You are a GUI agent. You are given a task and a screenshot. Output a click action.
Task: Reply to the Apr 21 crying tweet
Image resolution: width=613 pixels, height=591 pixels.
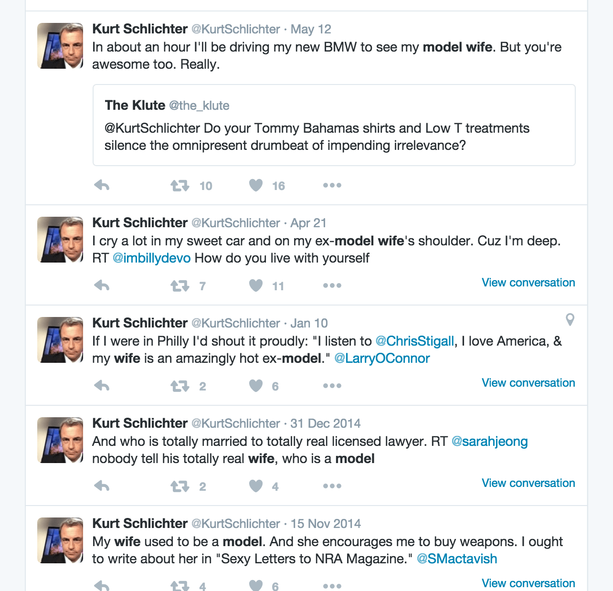pyautogui.click(x=102, y=285)
